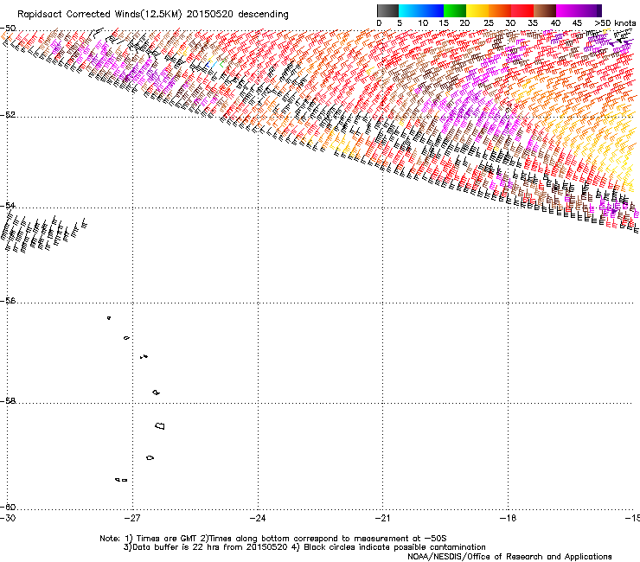Click the '-52' latitude axis label
640x562 pixels.
pyautogui.click(x=8, y=115)
